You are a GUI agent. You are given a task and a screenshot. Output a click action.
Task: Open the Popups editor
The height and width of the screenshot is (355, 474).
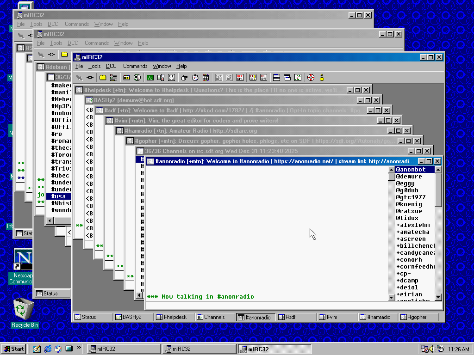[x=160, y=78]
